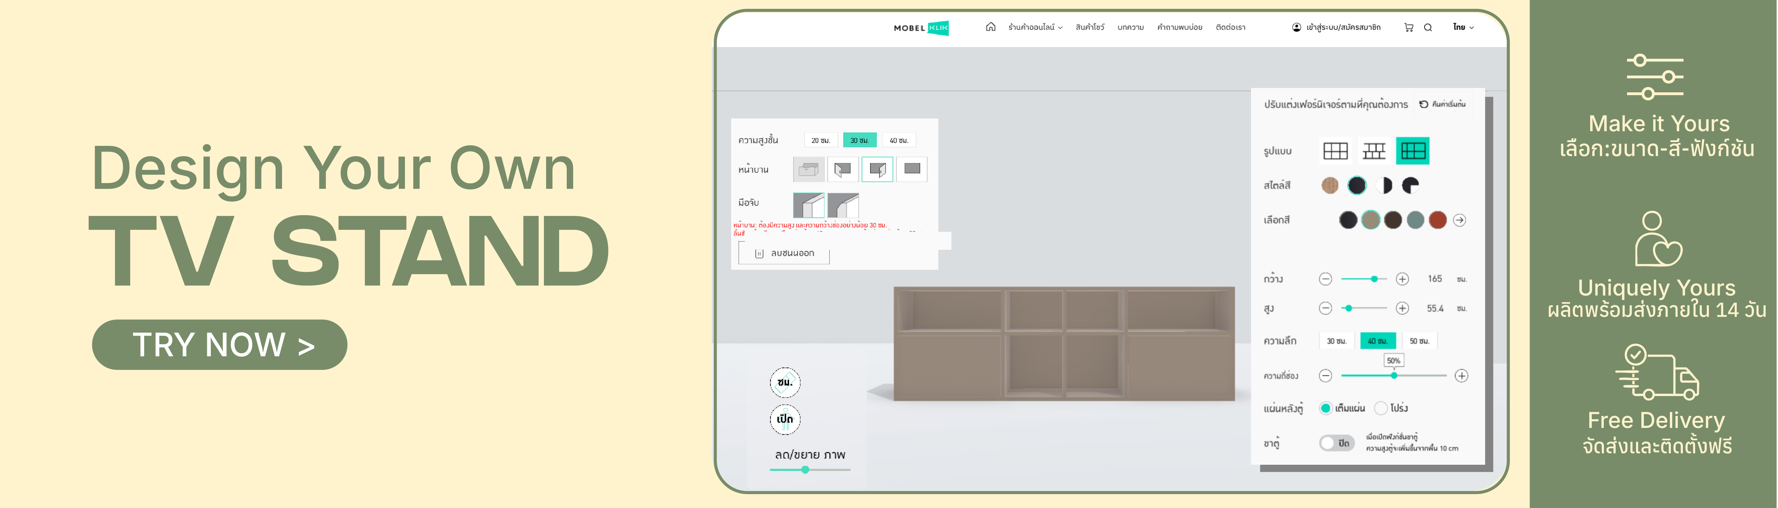Open the ติดต่อเรา menu item

pyautogui.click(x=1231, y=27)
